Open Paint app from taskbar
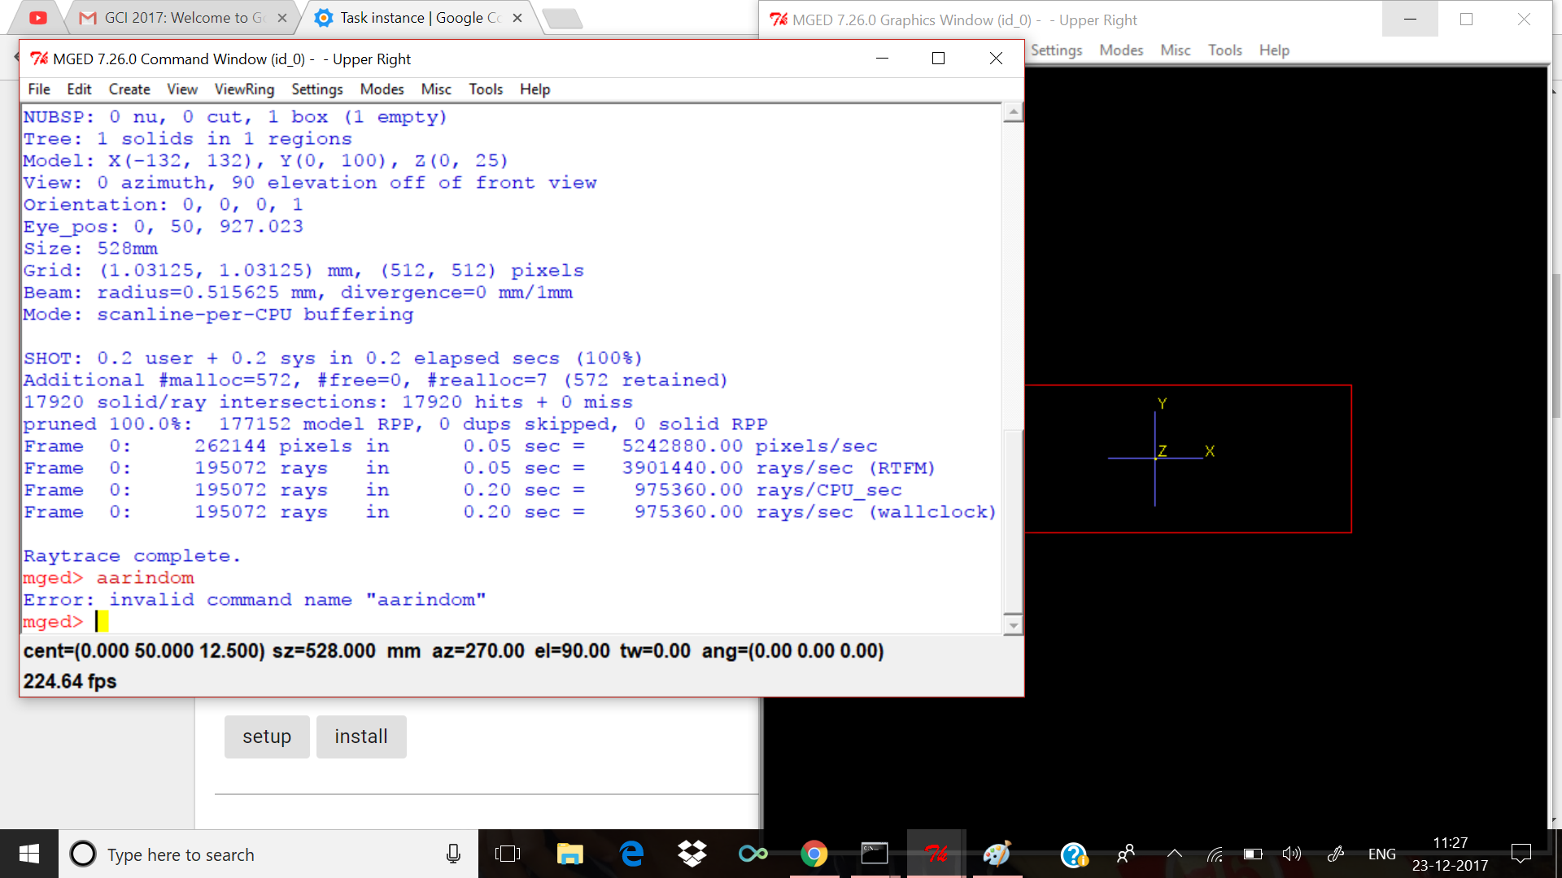 tap(997, 854)
